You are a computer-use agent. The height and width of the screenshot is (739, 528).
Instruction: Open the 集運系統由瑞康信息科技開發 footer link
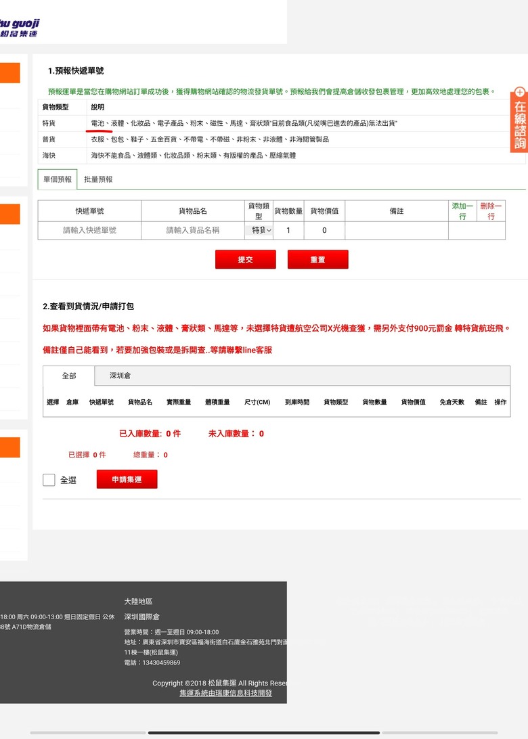click(x=226, y=693)
